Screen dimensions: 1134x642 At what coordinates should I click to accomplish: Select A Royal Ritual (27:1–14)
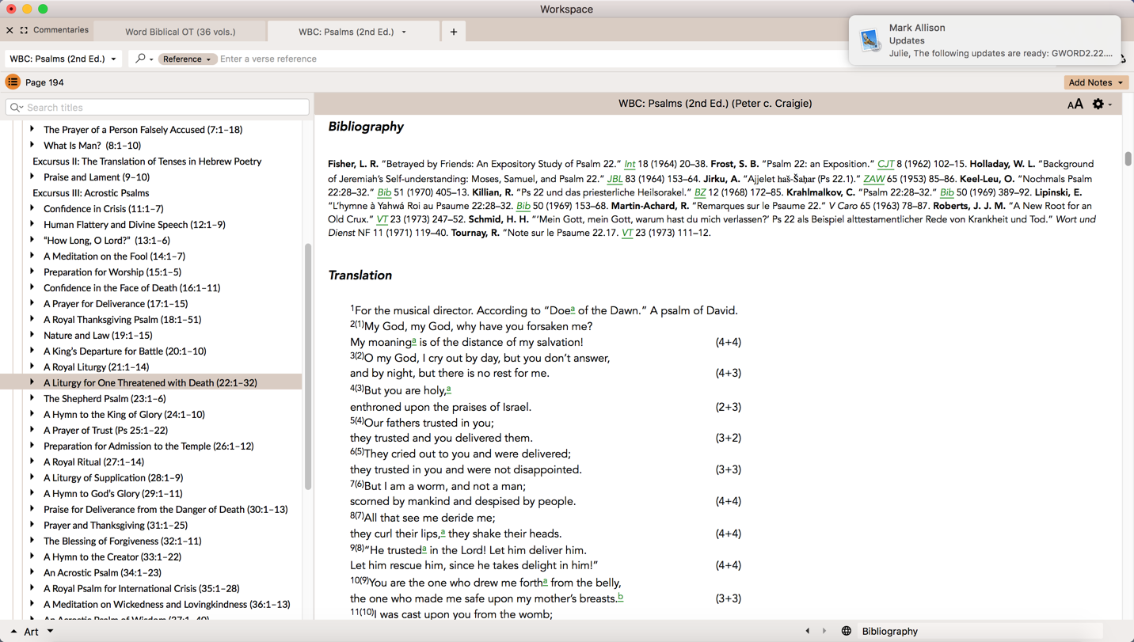pyautogui.click(x=93, y=462)
